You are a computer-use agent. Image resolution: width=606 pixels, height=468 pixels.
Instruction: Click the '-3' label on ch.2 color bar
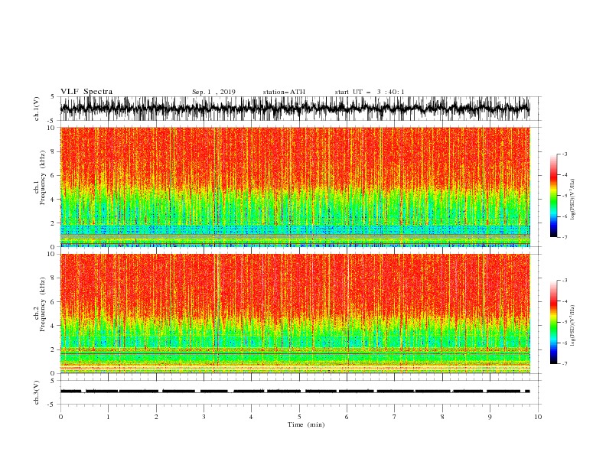coord(564,281)
